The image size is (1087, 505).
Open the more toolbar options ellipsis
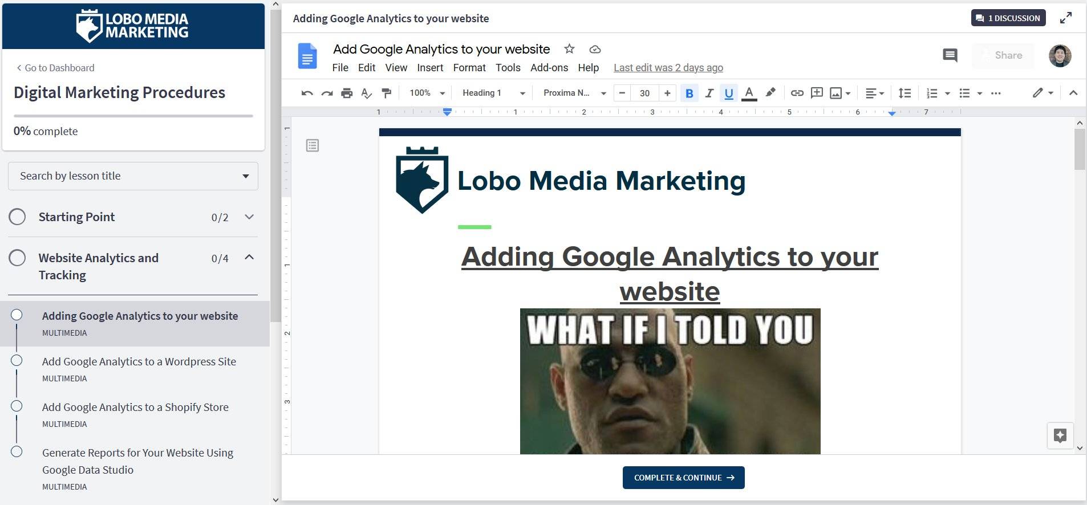996,93
